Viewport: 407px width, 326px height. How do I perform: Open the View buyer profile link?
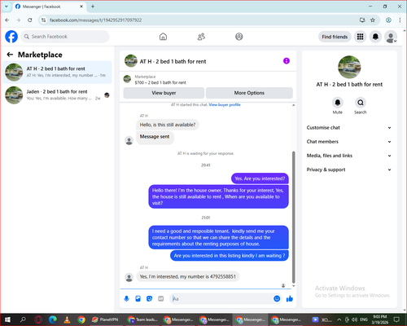pyautogui.click(x=225, y=104)
